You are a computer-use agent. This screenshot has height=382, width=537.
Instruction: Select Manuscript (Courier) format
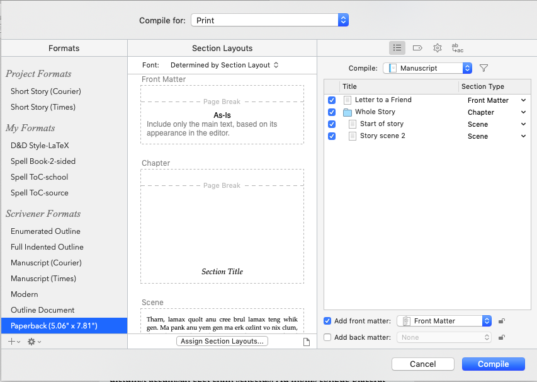46,263
